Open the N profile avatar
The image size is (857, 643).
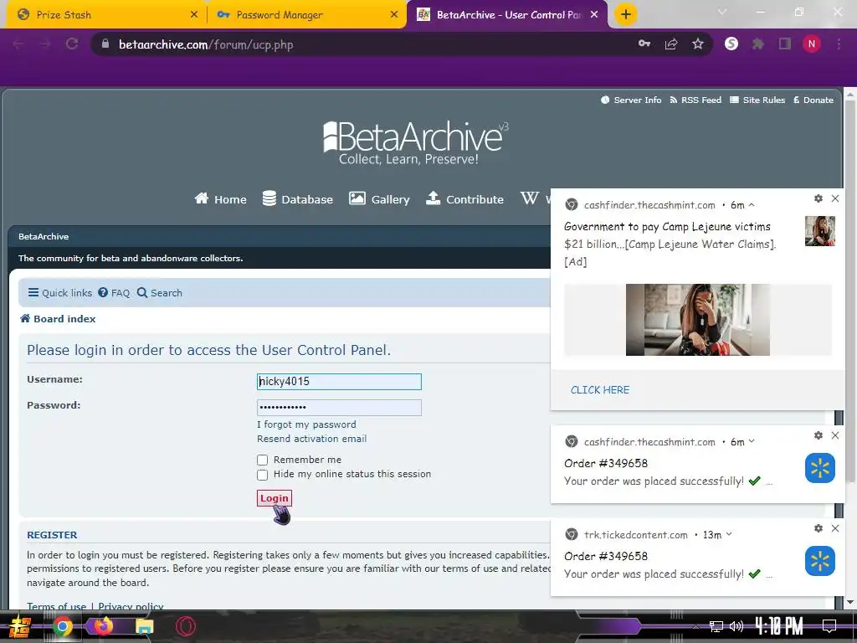pyautogui.click(x=811, y=44)
